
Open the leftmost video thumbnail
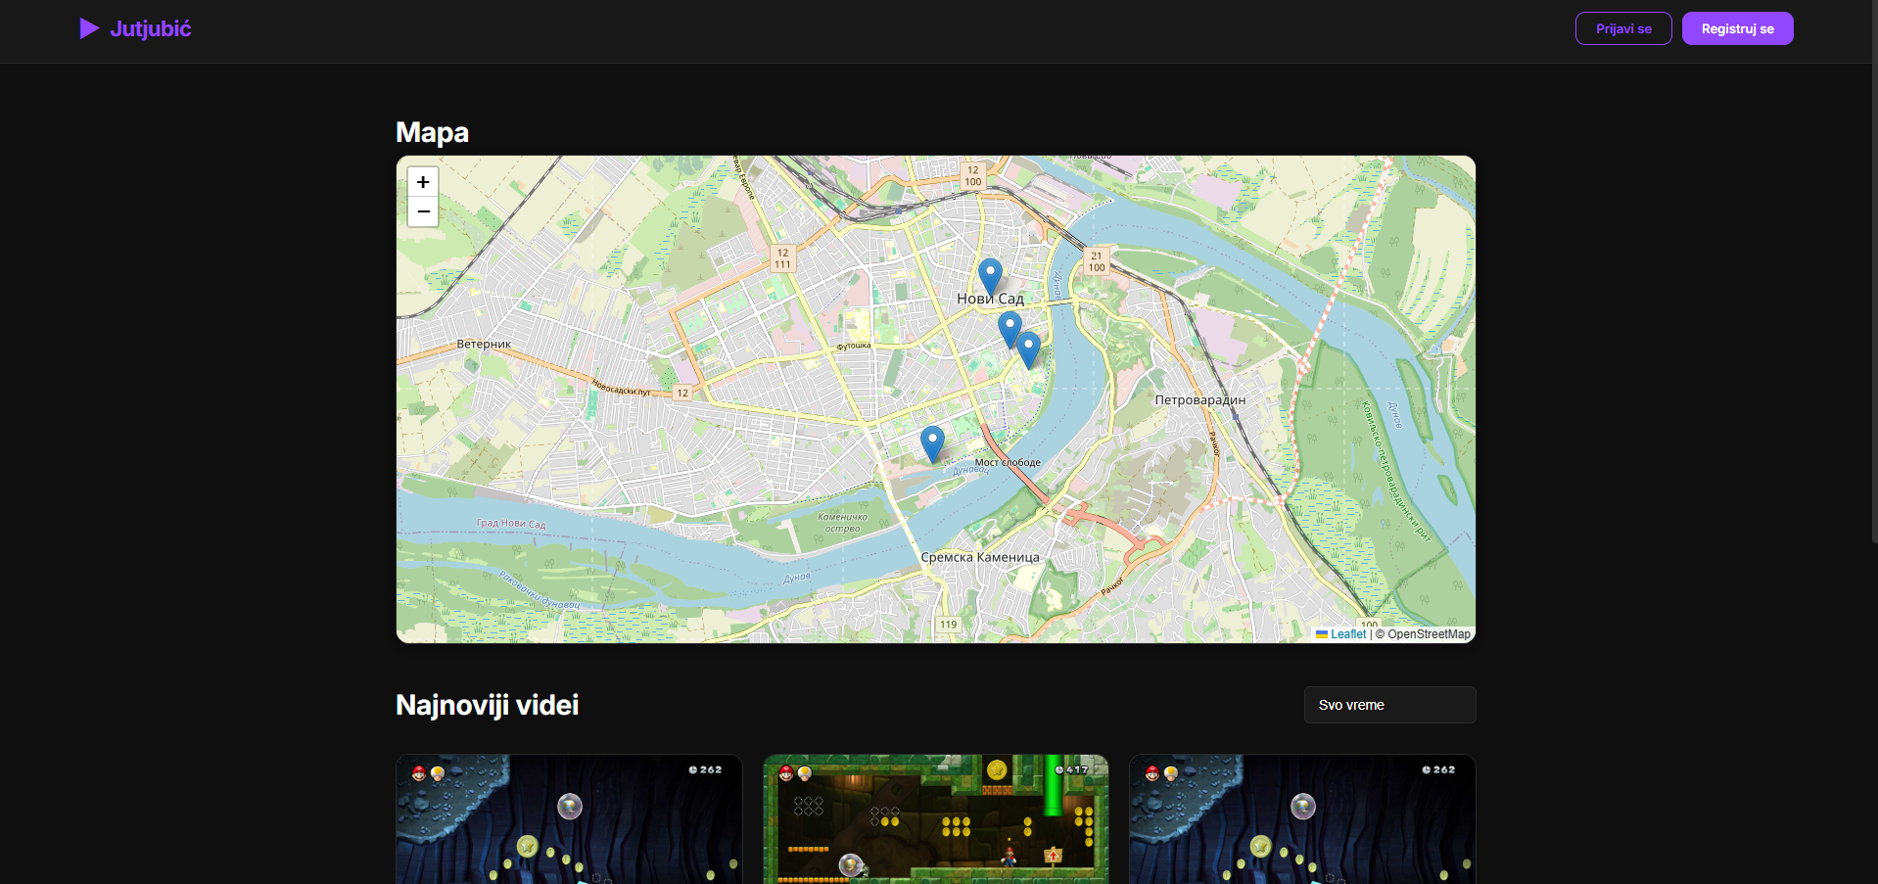coord(569,818)
